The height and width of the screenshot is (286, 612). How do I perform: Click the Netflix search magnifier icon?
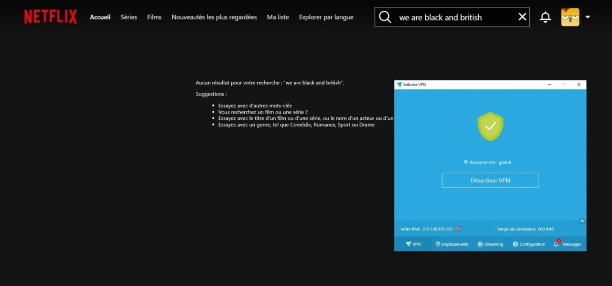point(385,17)
